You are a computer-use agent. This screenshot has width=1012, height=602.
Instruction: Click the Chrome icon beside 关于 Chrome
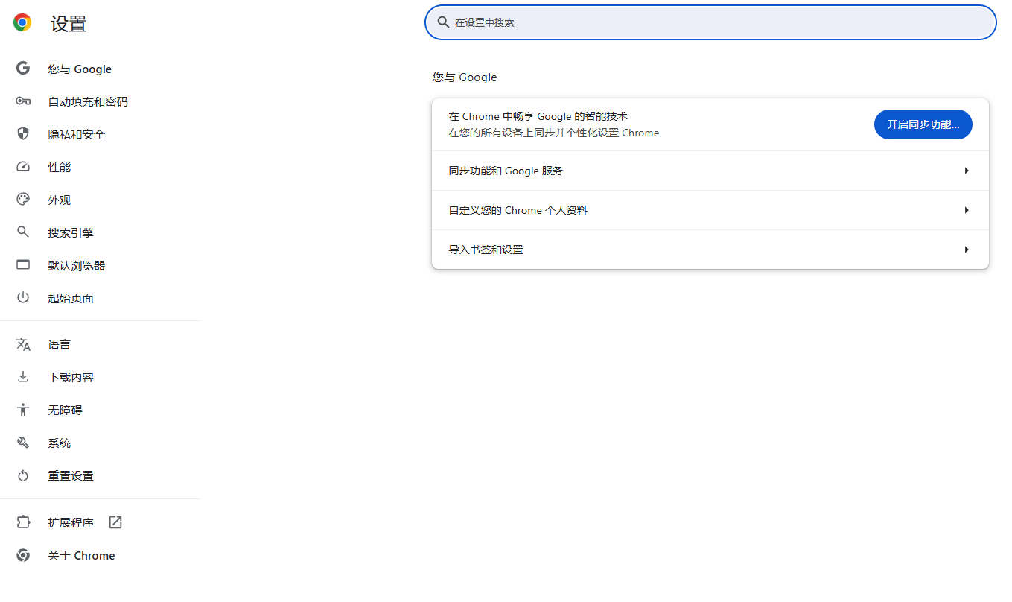(23, 555)
